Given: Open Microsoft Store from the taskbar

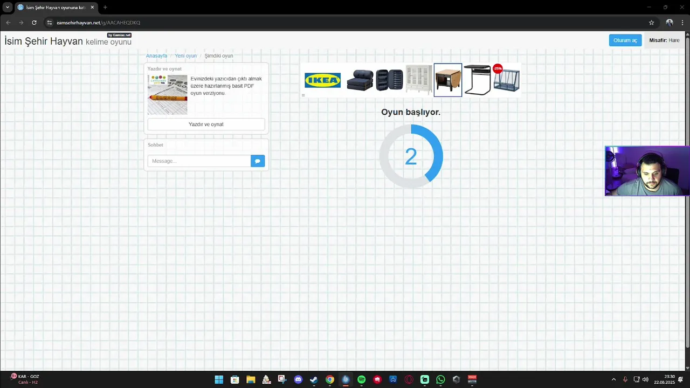Looking at the screenshot, I should (234, 379).
